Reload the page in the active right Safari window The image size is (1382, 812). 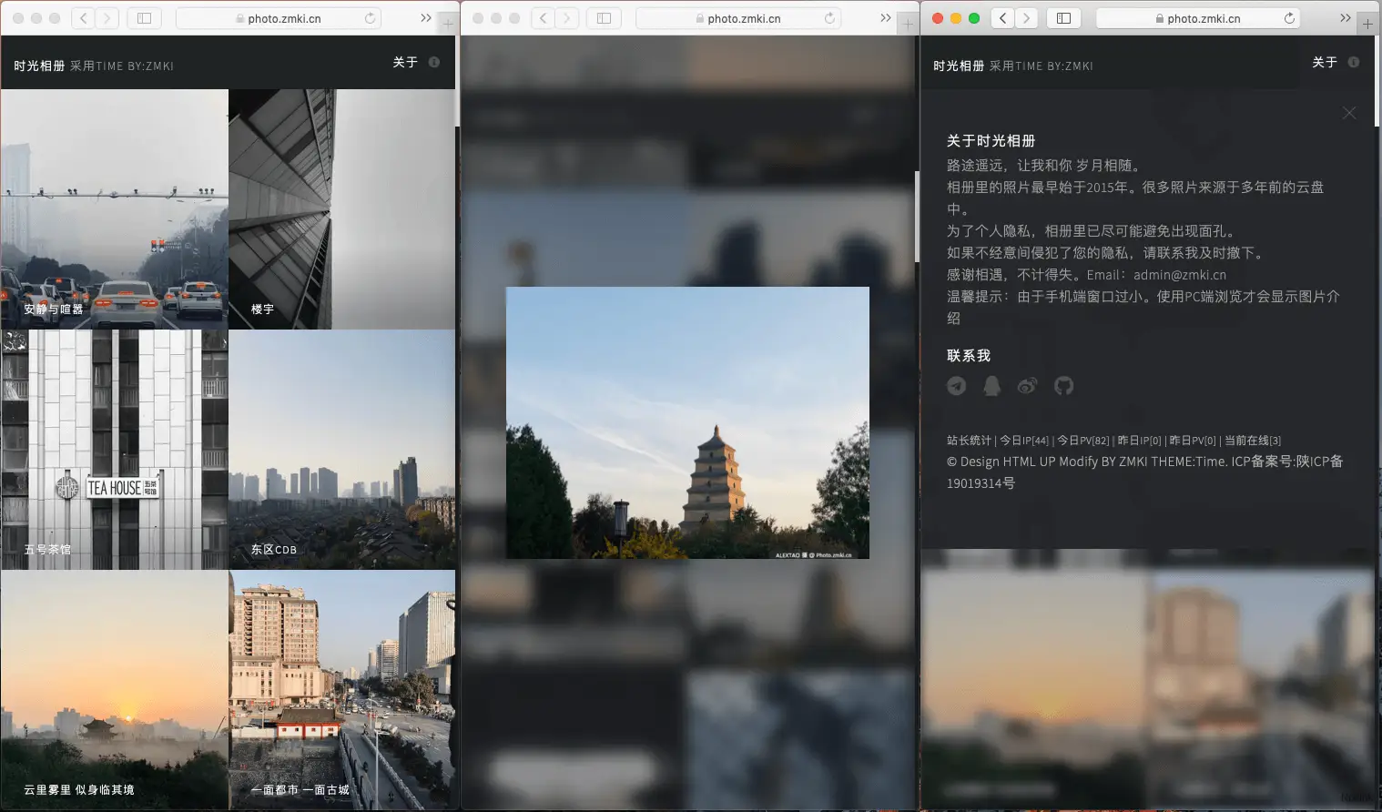pyautogui.click(x=1289, y=18)
